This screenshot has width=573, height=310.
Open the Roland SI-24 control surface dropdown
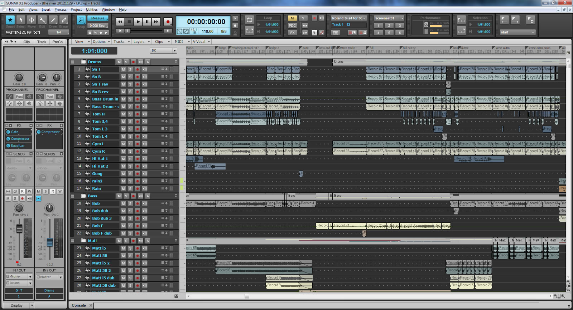point(349,18)
